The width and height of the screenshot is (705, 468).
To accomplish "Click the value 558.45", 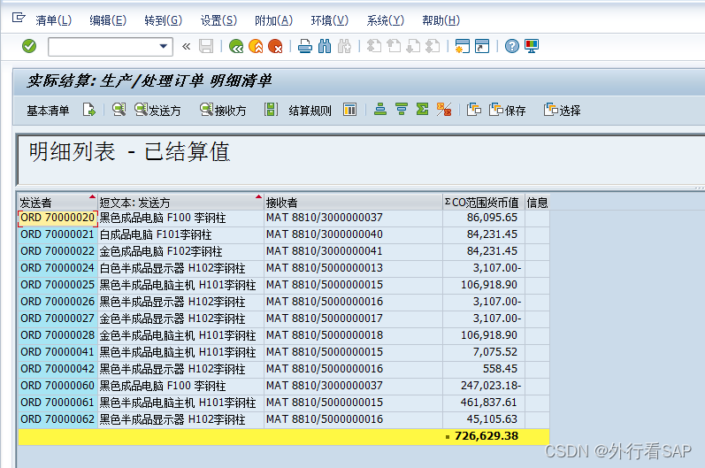I will pos(500,369).
